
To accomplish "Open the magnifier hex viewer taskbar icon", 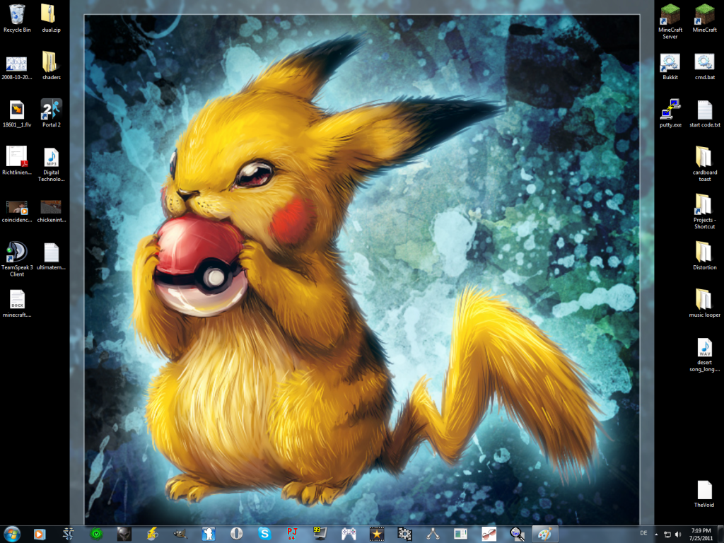I will coord(517,535).
